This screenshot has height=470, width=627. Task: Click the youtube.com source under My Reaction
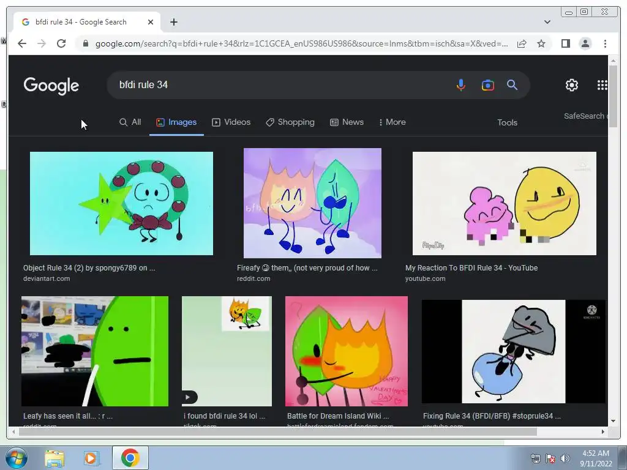click(425, 278)
